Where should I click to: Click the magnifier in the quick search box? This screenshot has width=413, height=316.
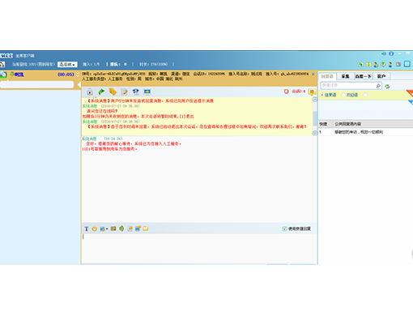[378, 86]
